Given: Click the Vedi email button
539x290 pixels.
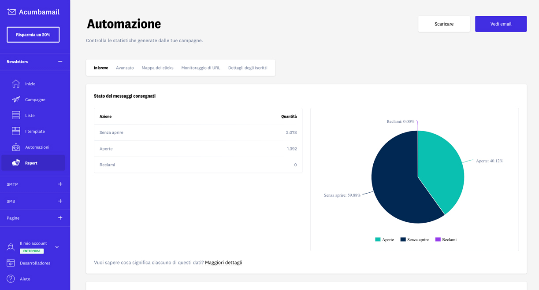Looking at the screenshot, I should pyautogui.click(x=501, y=24).
